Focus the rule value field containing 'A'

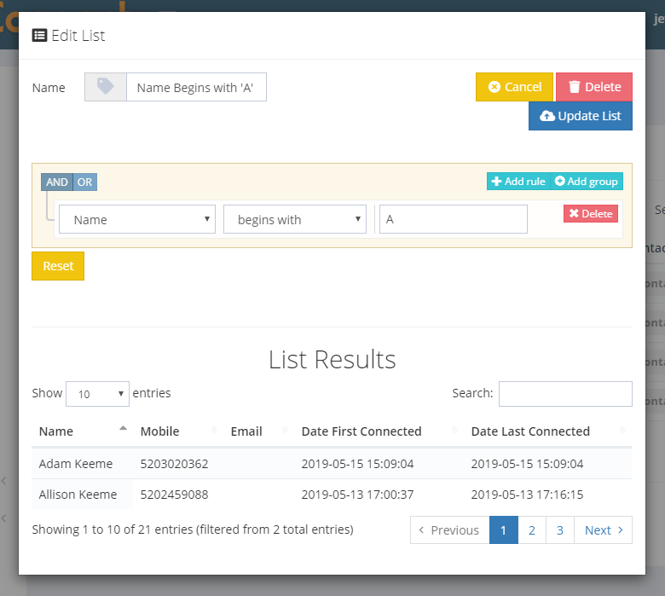[454, 219]
